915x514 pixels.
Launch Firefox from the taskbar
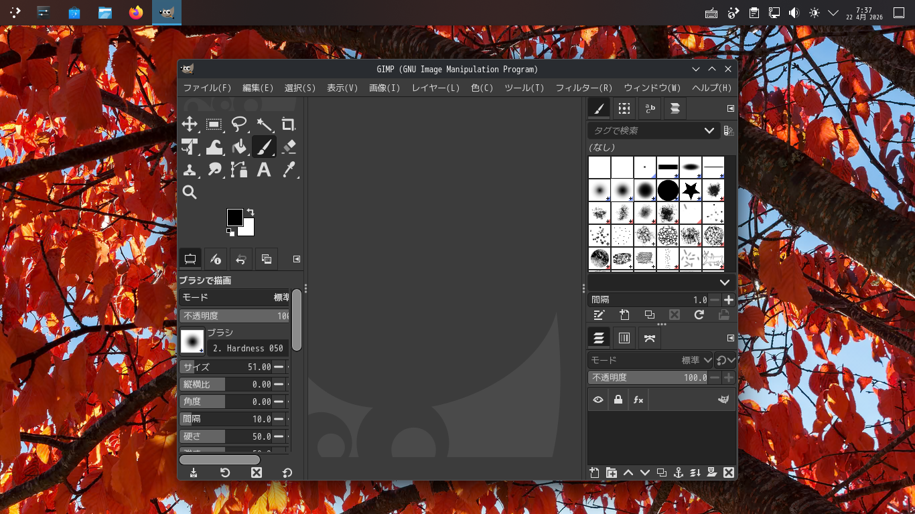pos(136,13)
